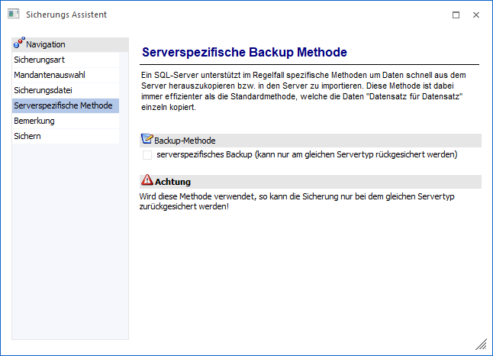Click the Sicherungs Assistent window title text
This screenshot has height=356, width=493.
[66, 15]
